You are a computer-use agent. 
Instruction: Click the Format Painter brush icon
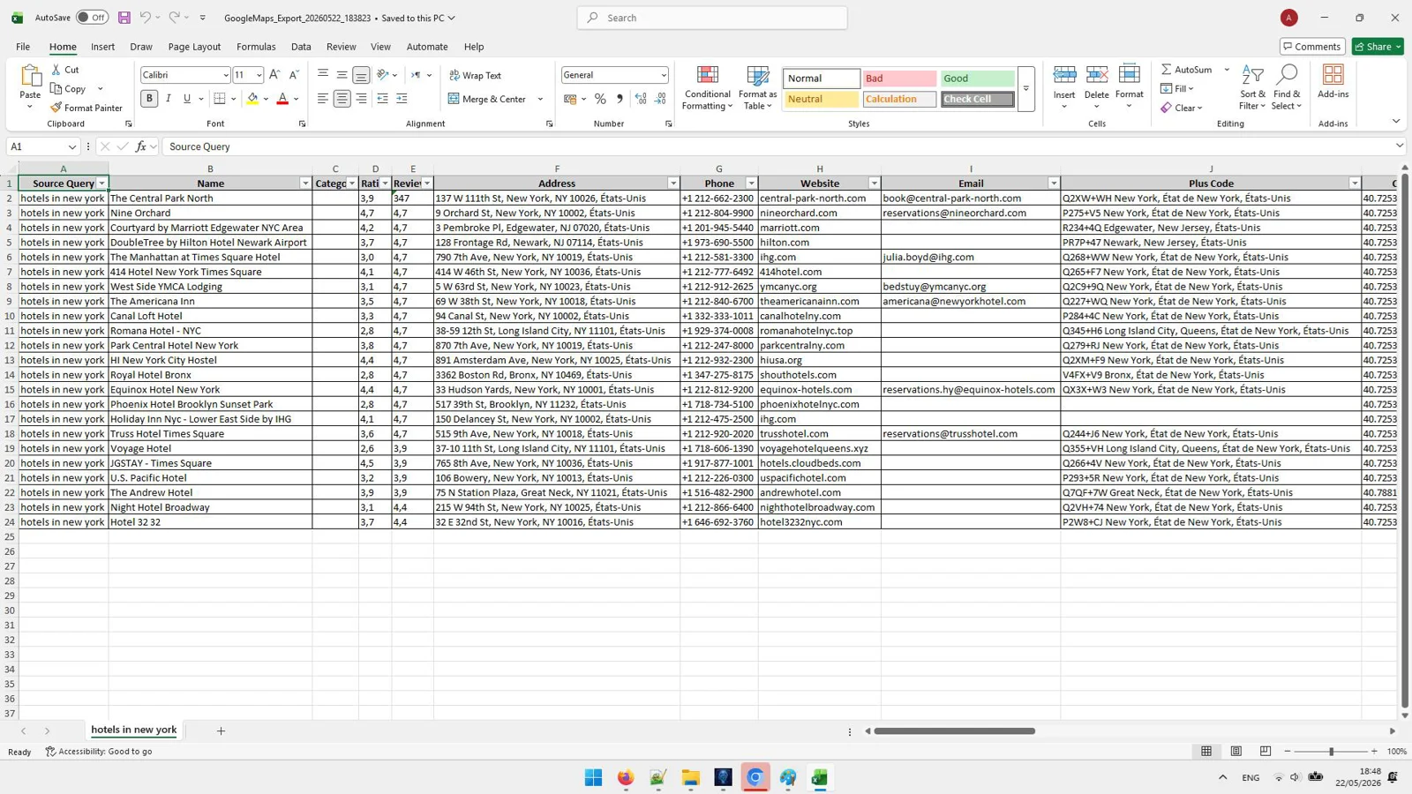56,108
